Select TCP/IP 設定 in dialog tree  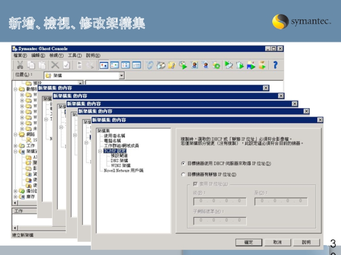[115, 151]
